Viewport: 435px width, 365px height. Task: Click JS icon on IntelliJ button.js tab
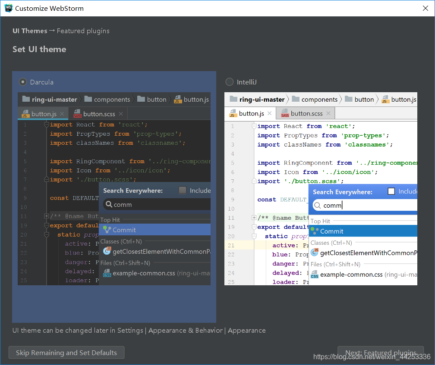click(x=232, y=113)
